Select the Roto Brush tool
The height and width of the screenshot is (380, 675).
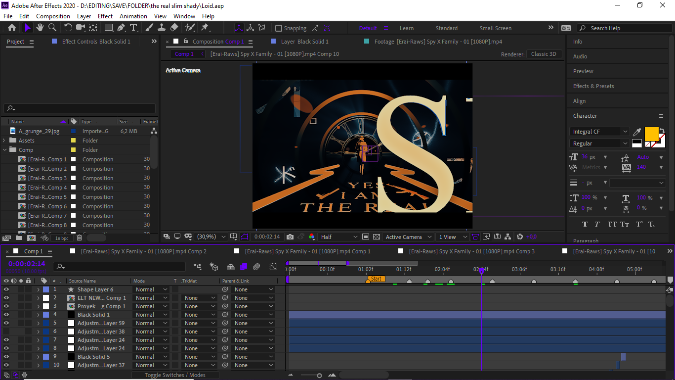(x=190, y=28)
